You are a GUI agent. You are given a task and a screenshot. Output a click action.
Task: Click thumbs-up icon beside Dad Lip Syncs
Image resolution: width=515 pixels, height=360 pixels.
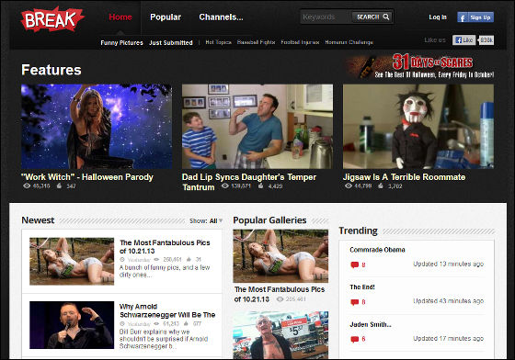coord(261,186)
